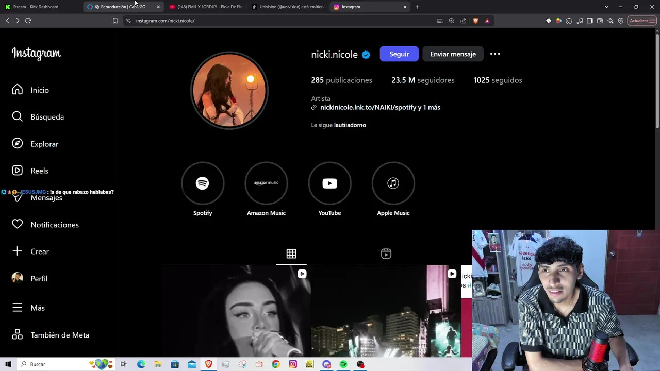Open a new browser tab
Viewport: 660px width, 371px height.
point(418,7)
